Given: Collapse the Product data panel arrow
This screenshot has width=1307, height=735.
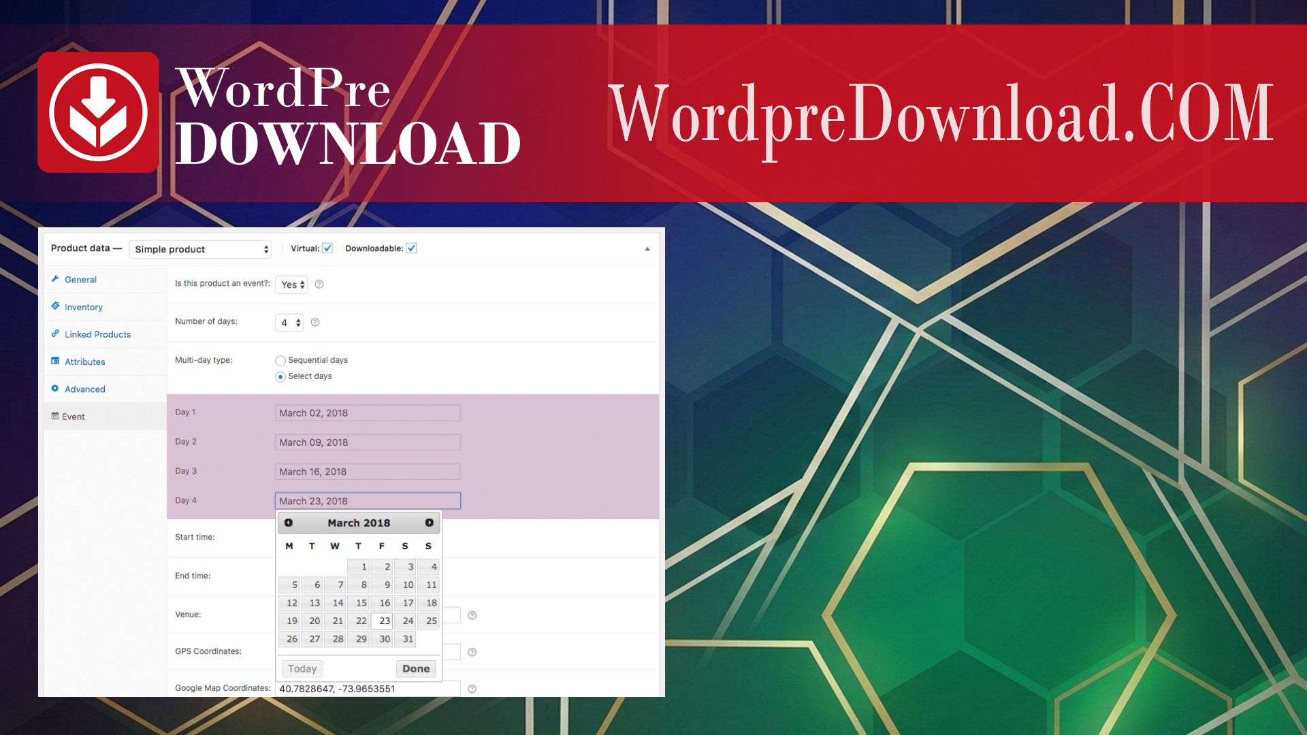Looking at the screenshot, I should pyautogui.click(x=647, y=249).
